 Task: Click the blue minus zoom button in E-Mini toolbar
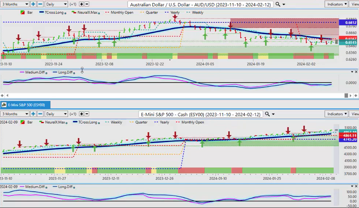[x=40, y=114]
